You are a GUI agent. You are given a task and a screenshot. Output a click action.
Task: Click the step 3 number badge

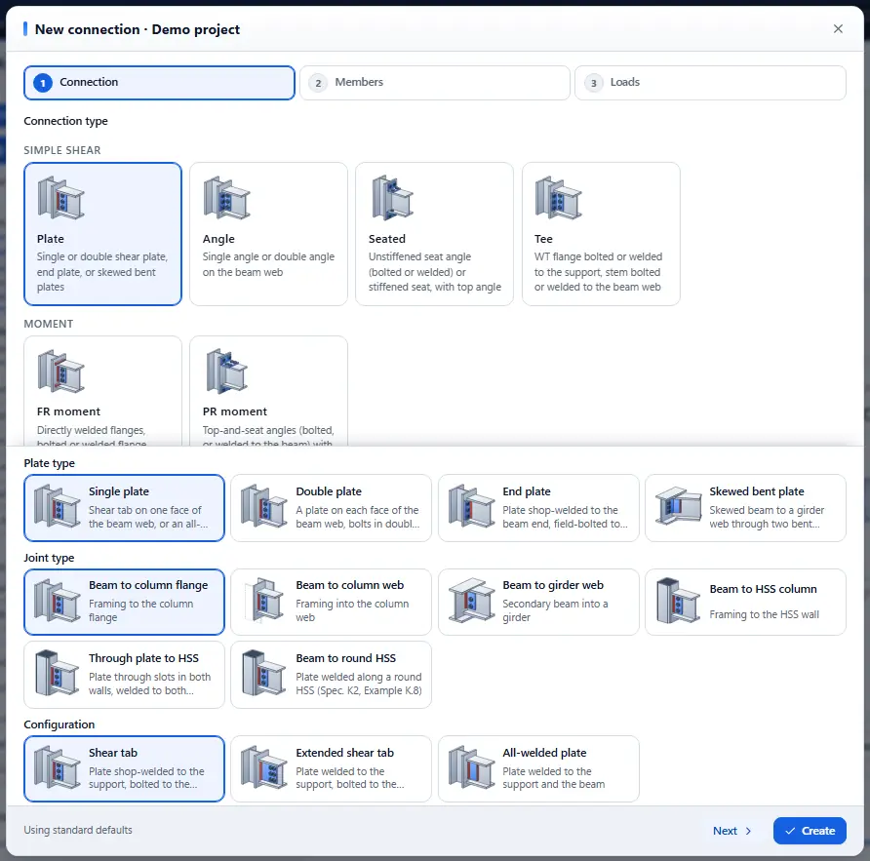click(594, 83)
